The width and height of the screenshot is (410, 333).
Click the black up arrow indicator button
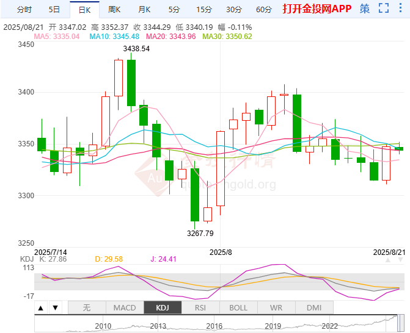tap(40, 308)
